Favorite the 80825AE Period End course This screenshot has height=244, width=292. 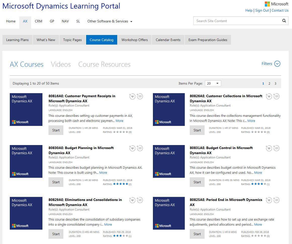click(269, 200)
